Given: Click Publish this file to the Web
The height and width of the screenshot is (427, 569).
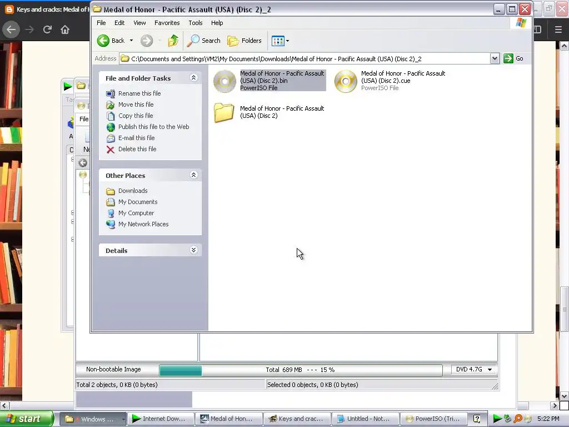Looking at the screenshot, I should [153, 127].
